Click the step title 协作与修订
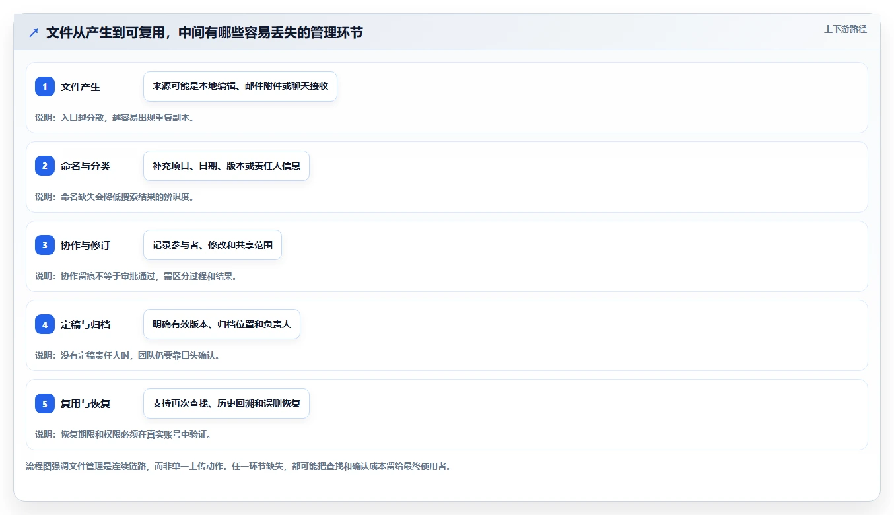The image size is (894, 515). (86, 245)
